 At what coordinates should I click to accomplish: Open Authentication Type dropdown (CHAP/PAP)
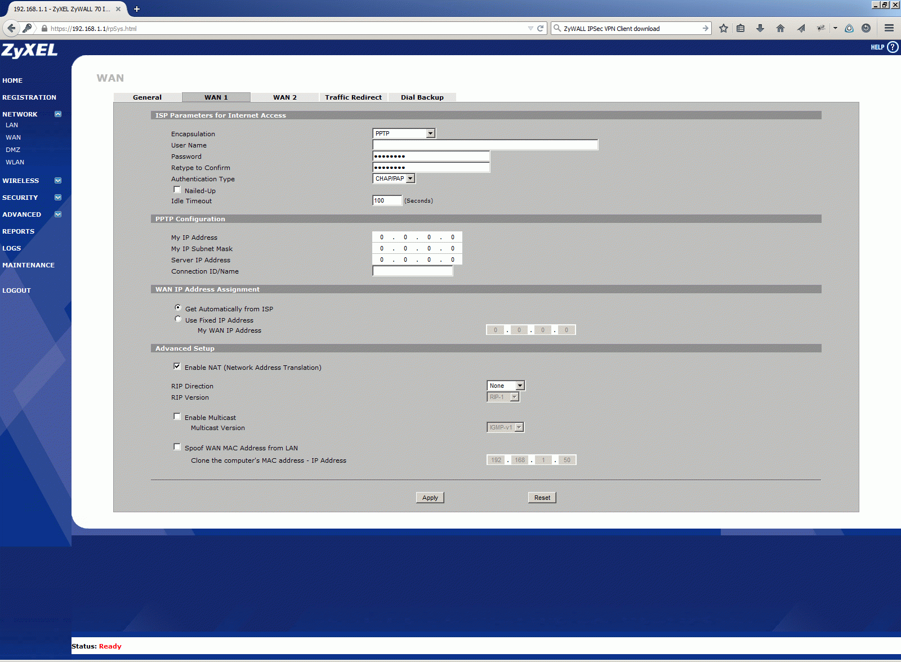point(394,178)
